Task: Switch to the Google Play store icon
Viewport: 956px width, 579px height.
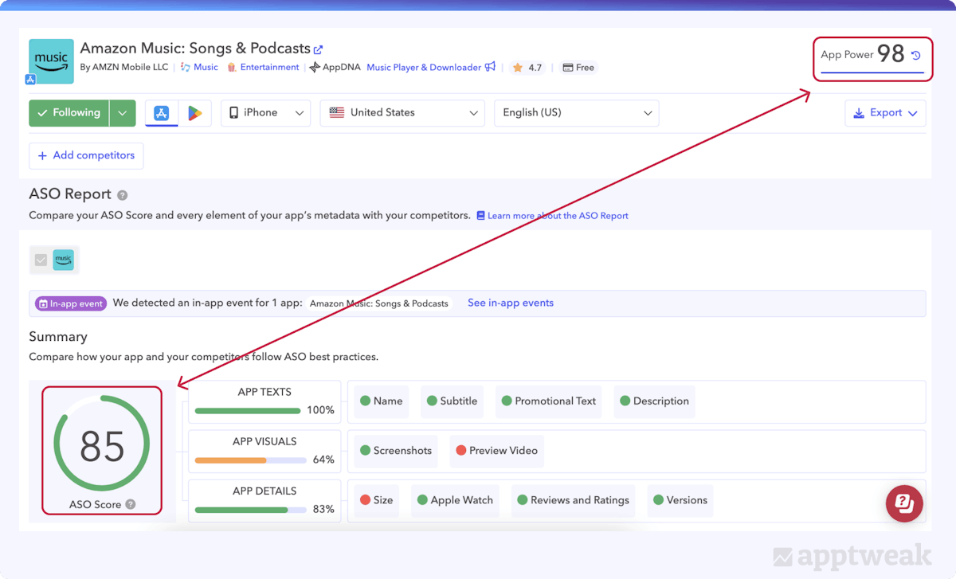Action: pos(194,113)
